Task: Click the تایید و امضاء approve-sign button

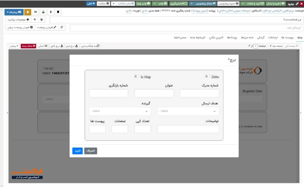Action: [255, 3]
